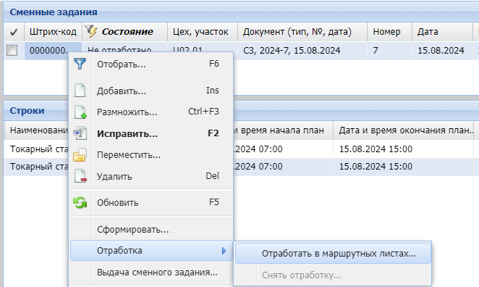Image resolution: width=479 pixels, height=287 pixels.
Task: Expand the Отработка submenu arrow
Action: pos(224,251)
